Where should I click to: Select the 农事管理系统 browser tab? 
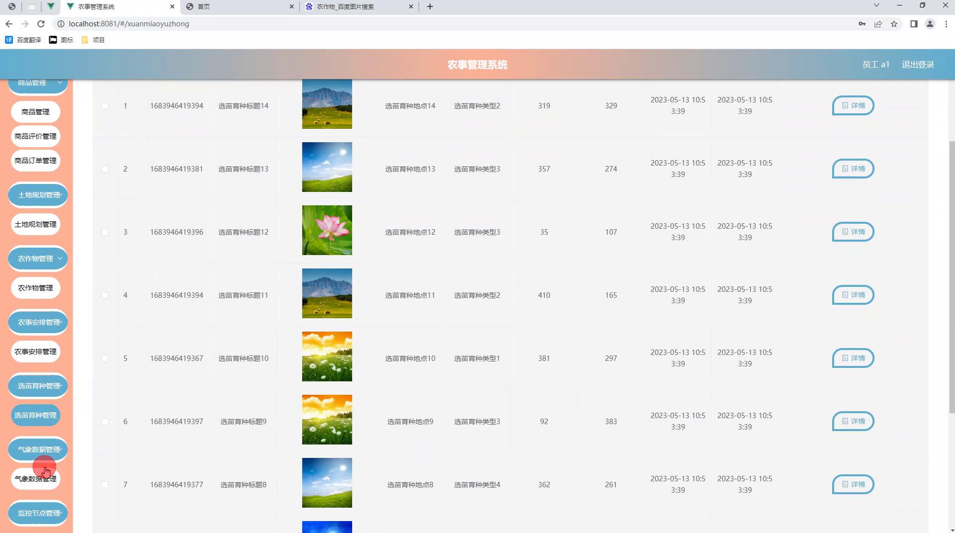pyautogui.click(x=120, y=6)
